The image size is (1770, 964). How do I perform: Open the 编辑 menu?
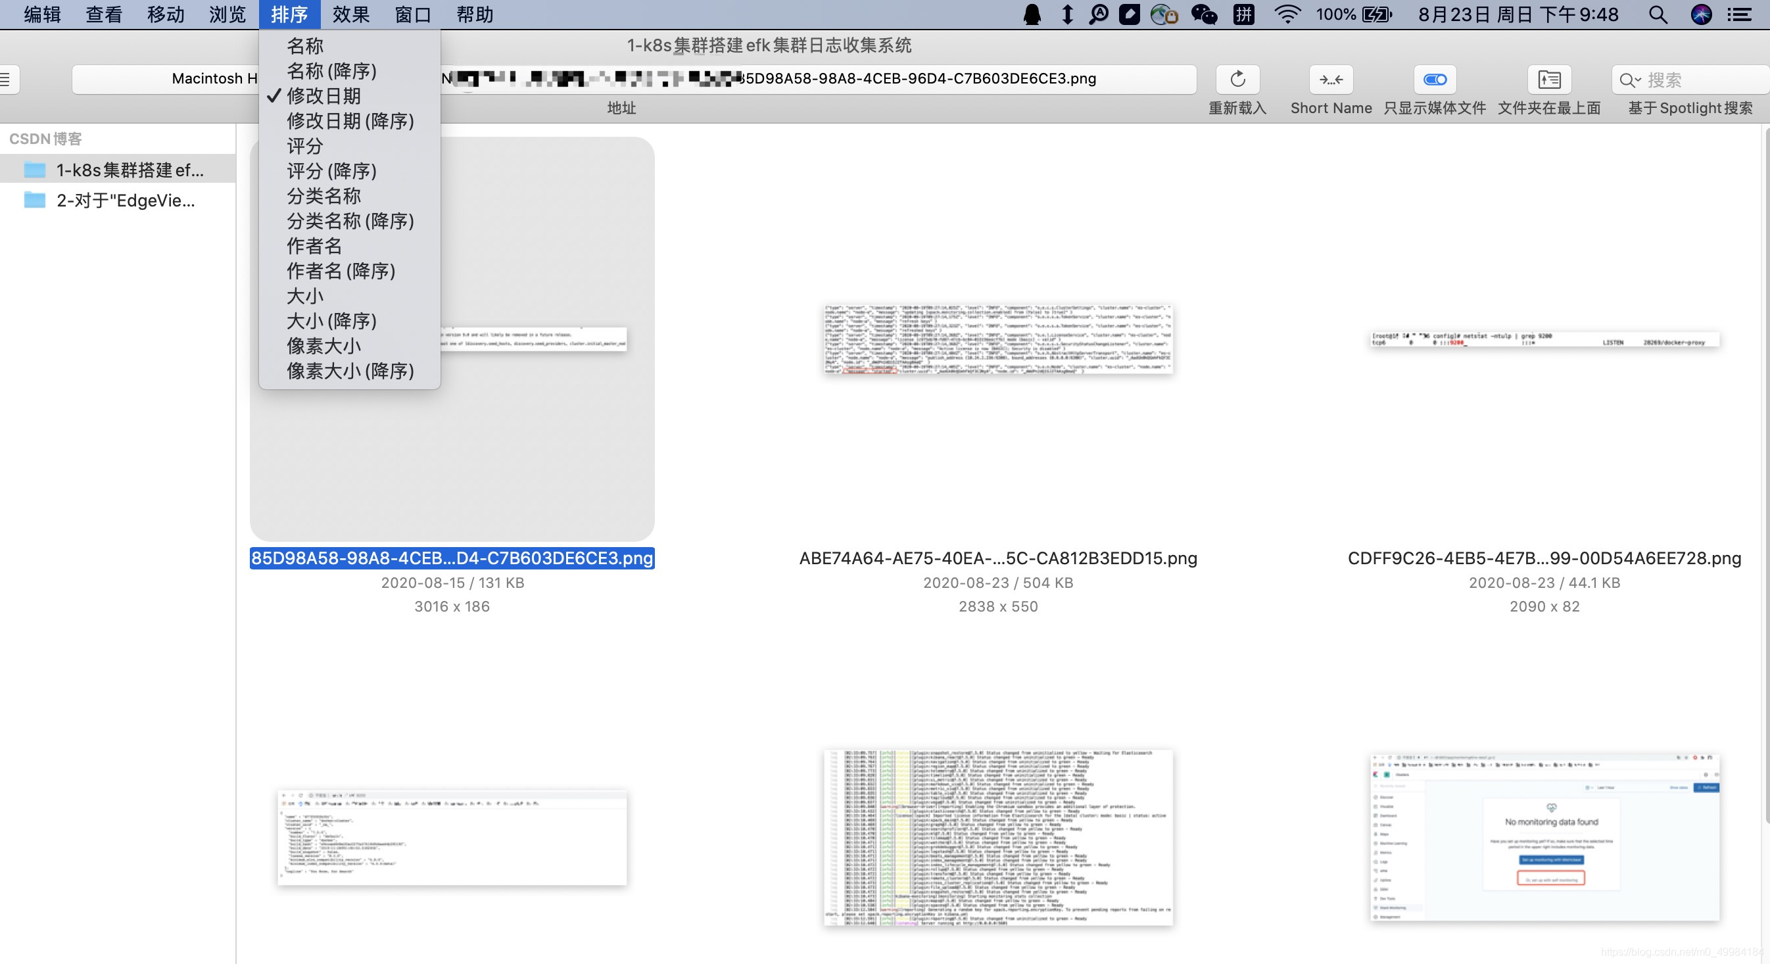[42, 14]
